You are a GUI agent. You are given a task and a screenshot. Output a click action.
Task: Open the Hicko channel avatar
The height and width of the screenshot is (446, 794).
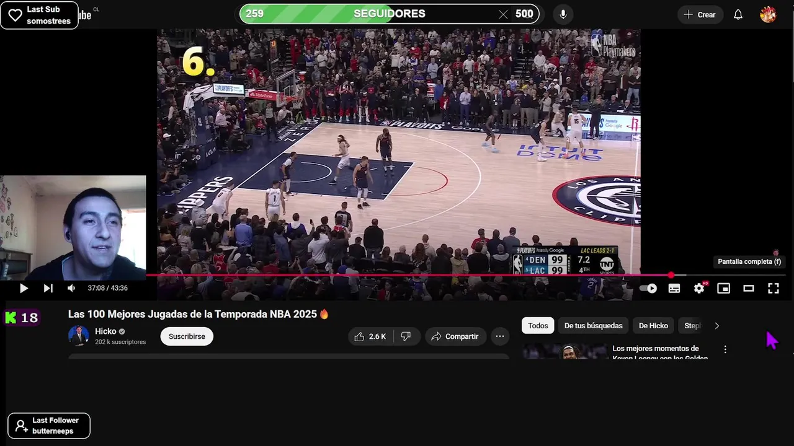[79, 336]
